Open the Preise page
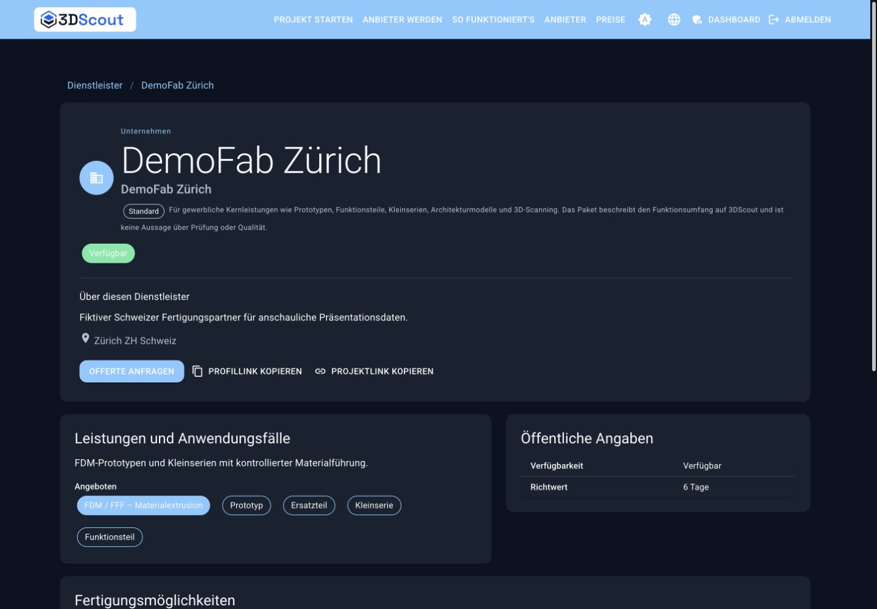 (611, 20)
